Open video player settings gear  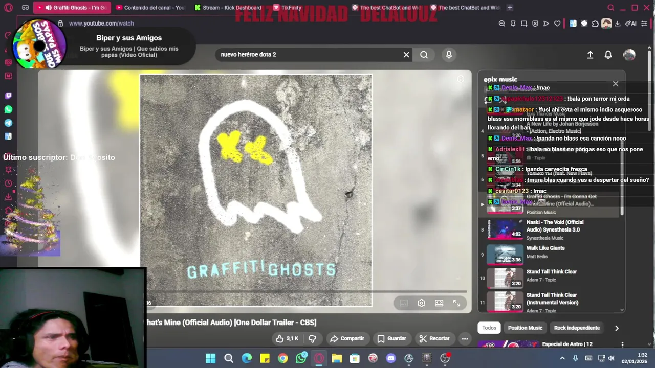click(x=421, y=303)
